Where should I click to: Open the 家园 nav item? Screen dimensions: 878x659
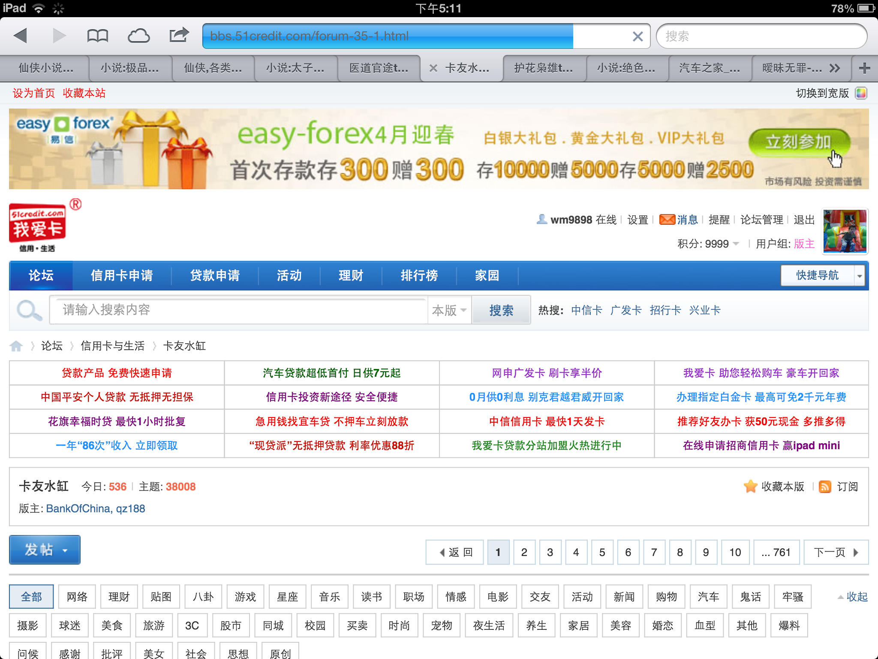pyautogui.click(x=487, y=275)
